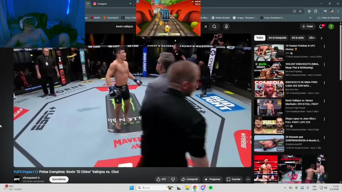Click the YouTube search magnifier icon

pyautogui.click(x=214, y=26)
